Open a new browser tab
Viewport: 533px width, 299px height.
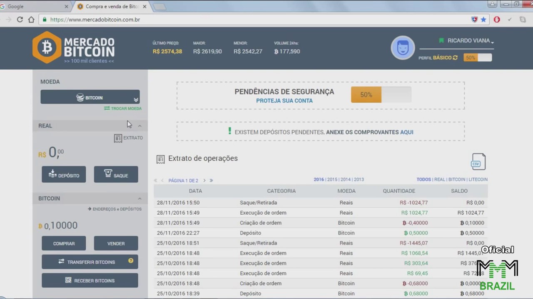coord(159,7)
